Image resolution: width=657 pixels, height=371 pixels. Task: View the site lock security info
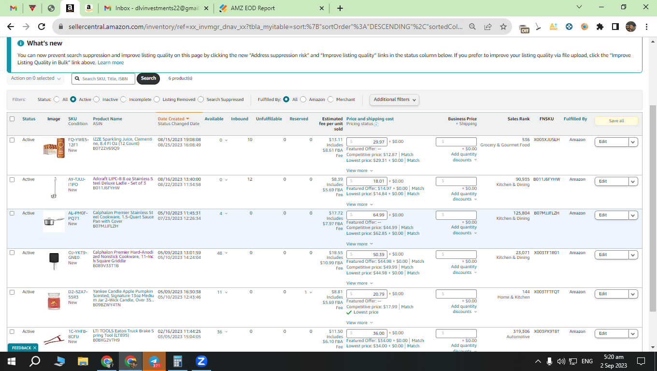pos(61,27)
